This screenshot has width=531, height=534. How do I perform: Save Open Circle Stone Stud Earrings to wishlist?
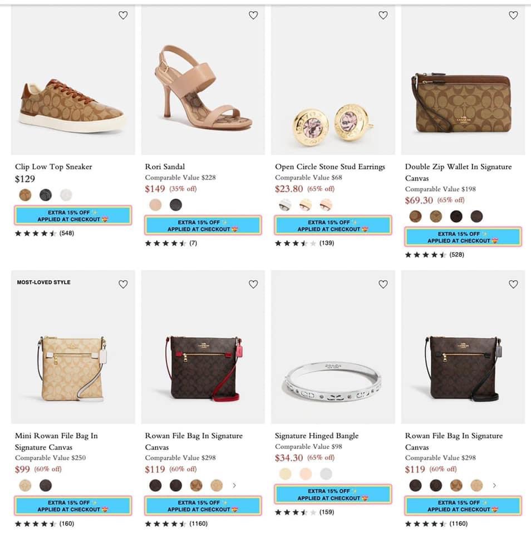383,16
